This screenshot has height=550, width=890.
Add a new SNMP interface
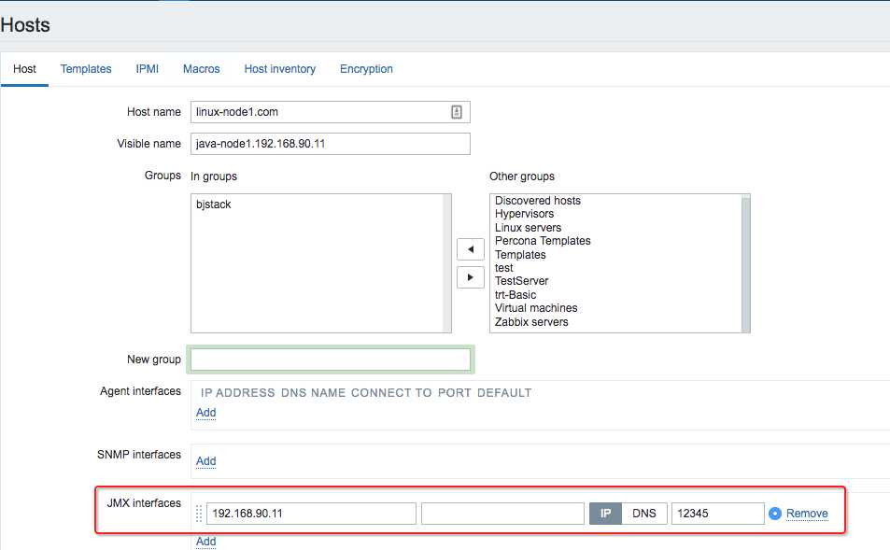tap(206, 461)
